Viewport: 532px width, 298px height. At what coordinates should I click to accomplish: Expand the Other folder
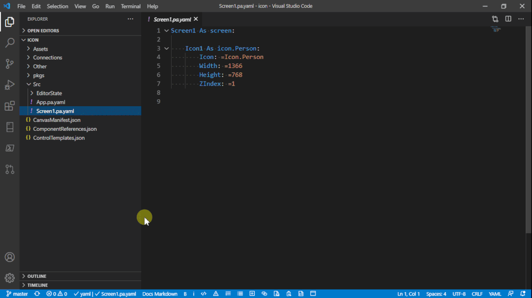(x=40, y=66)
